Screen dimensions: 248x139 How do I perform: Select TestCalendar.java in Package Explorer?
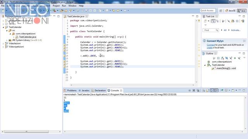point(26,37)
